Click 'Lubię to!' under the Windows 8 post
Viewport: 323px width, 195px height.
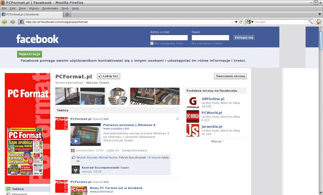[113, 150]
